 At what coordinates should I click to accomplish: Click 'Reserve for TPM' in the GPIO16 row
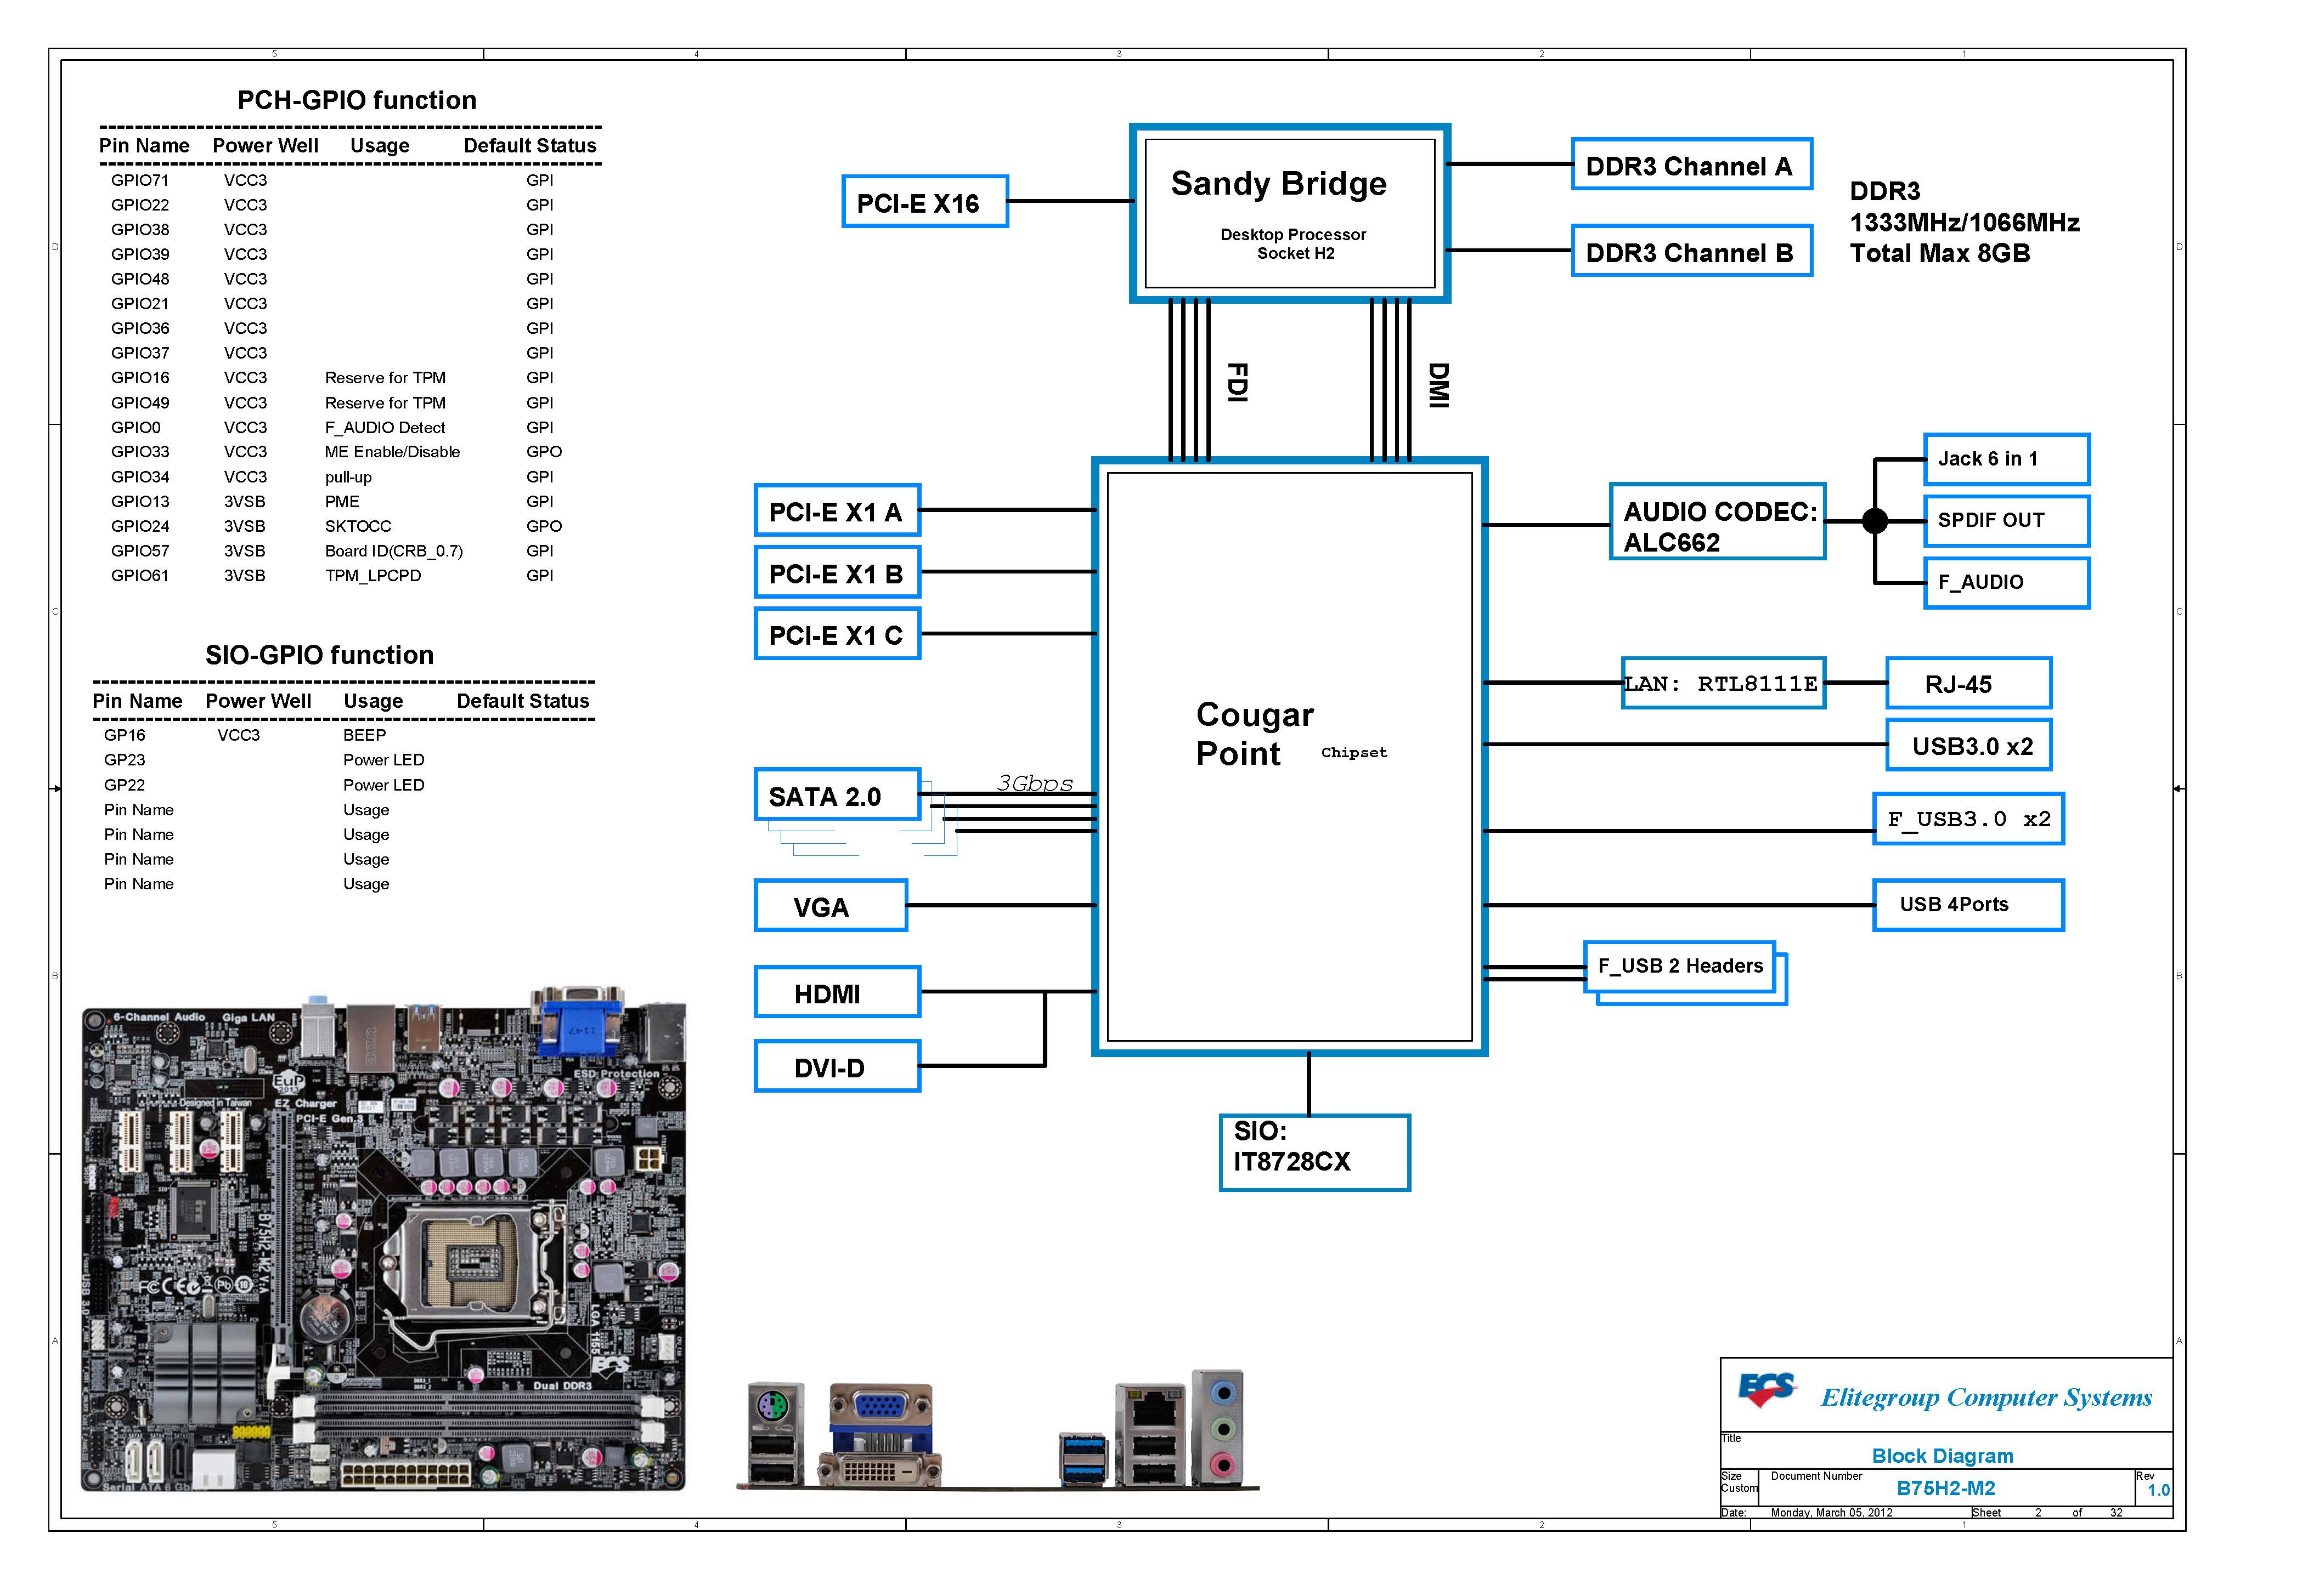385,377
